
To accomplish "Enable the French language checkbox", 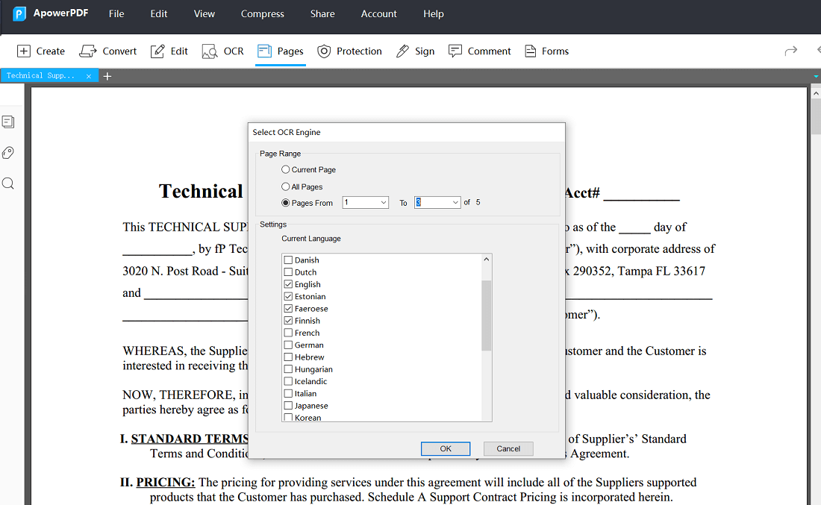I will click(x=288, y=333).
